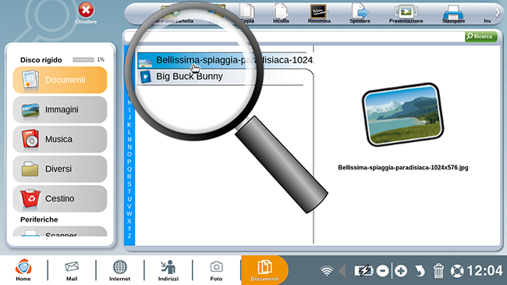This screenshot has width=507, height=285.
Task: Open Internet from the bottom bar
Action: 119,270
